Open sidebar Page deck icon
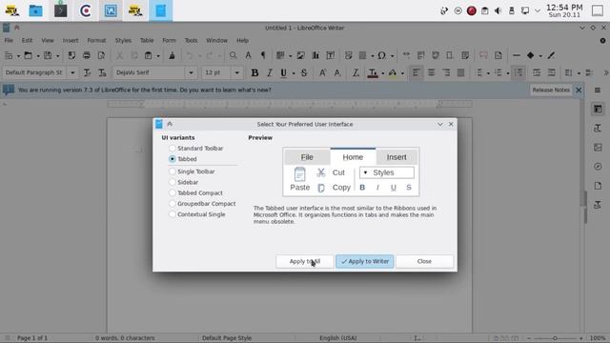The width and height of the screenshot is (610, 343). click(598, 186)
